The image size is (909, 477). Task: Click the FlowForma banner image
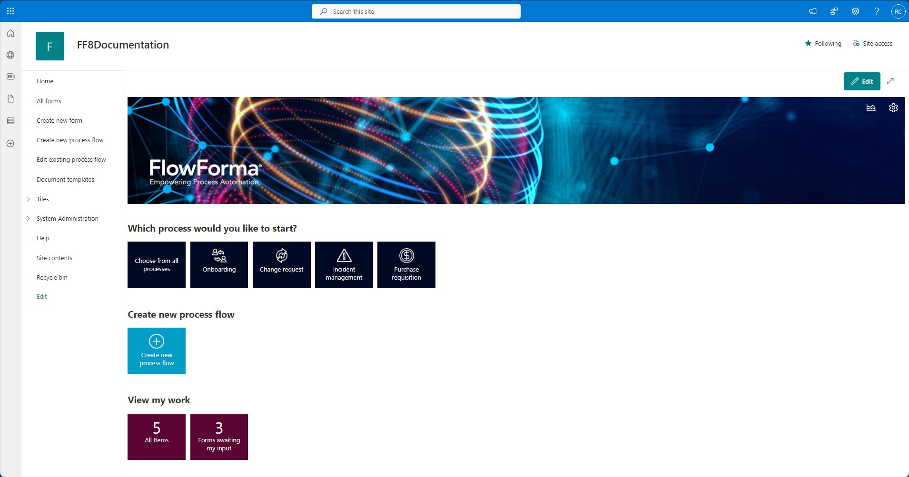click(516, 151)
